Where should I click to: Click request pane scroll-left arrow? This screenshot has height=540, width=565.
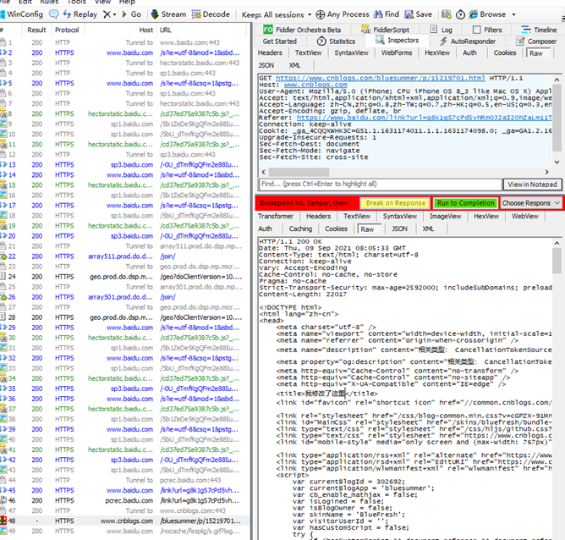point(263,173)
